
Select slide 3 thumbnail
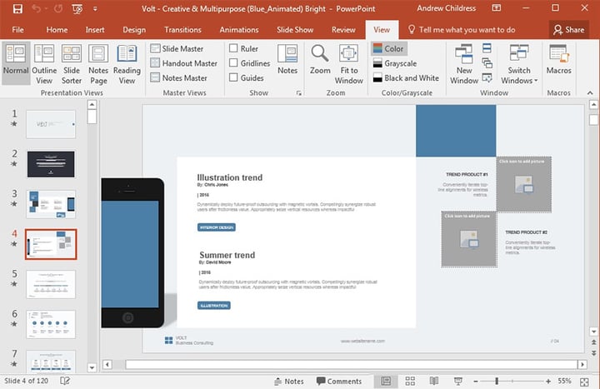(x=51, y=204)
